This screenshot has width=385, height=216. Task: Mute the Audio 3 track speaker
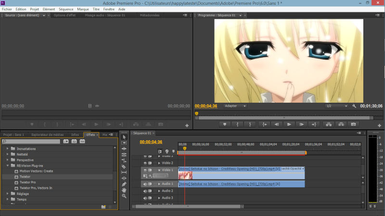145,198
